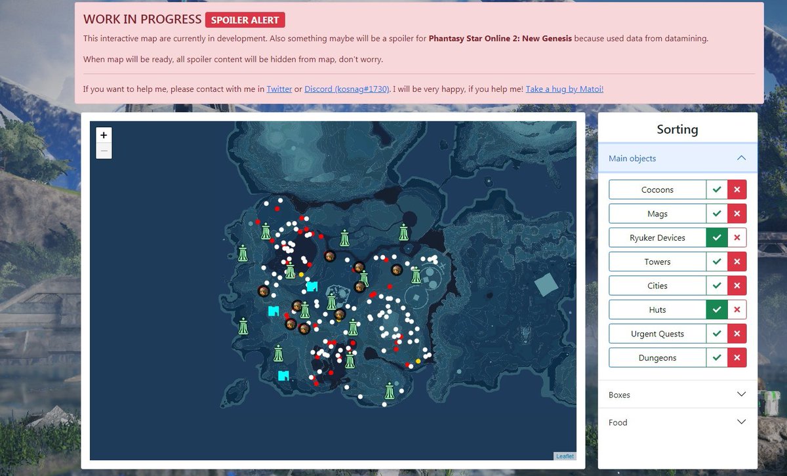
Task: Click the Mags label button
Action: pos(657,214)
